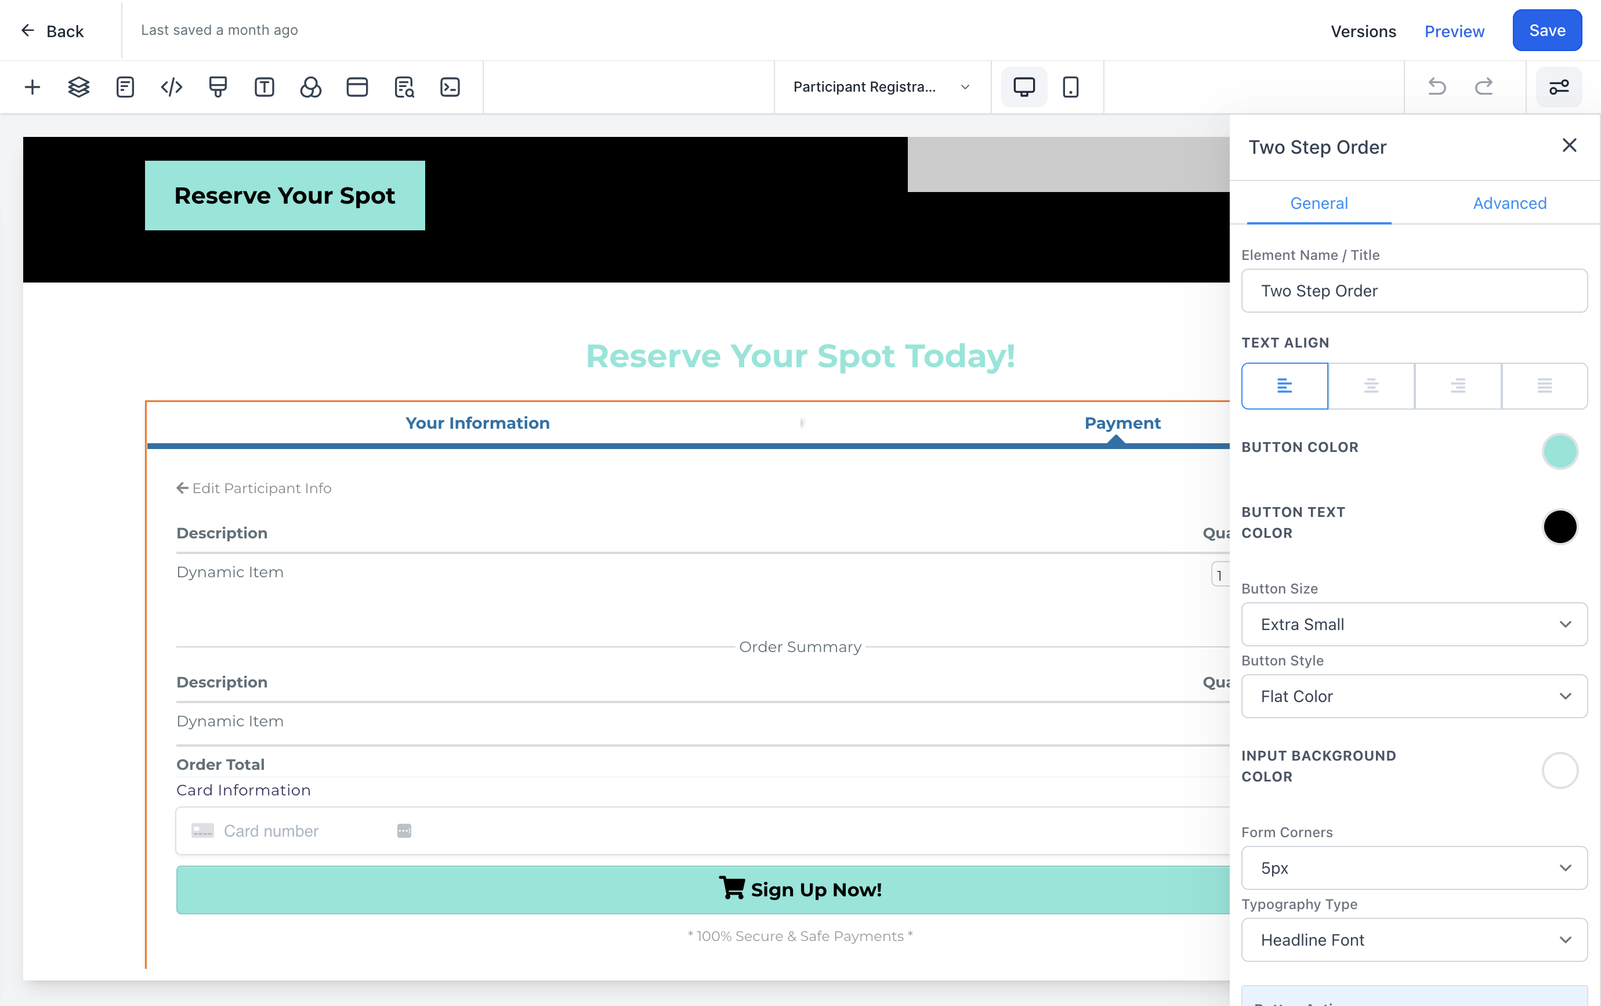Viewport: 1601px width, 1006px height.
Task: Switch to mobile view
Action: (1070, 87)
